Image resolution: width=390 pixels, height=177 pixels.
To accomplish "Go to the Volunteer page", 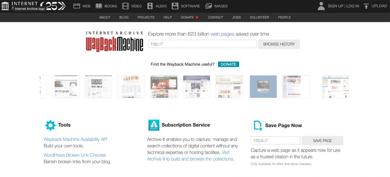I will pyautogui.click(x=259, y=17).
